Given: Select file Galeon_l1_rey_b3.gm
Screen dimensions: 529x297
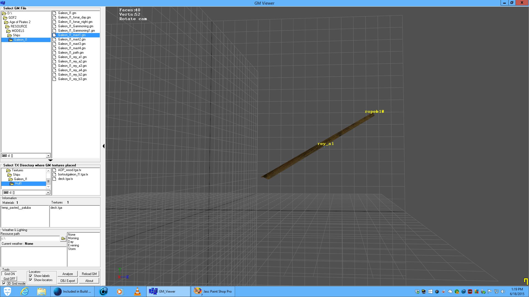Looking at the screenshot, I should click(x=72, y=79).
